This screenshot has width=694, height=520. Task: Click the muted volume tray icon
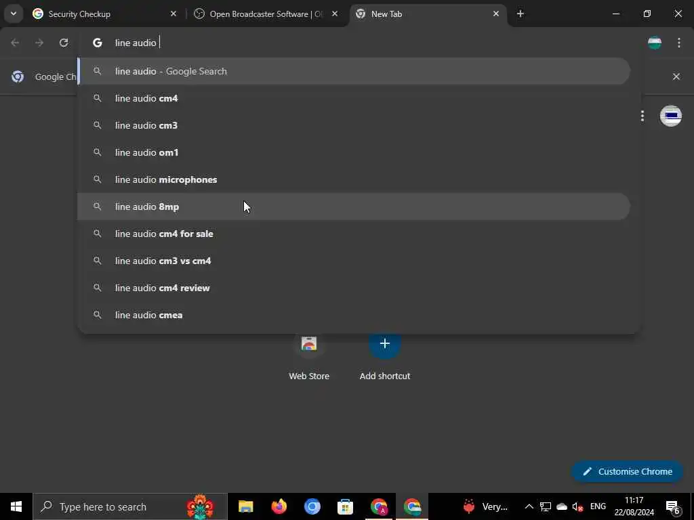pyautogui.click(x=577, y=506)
